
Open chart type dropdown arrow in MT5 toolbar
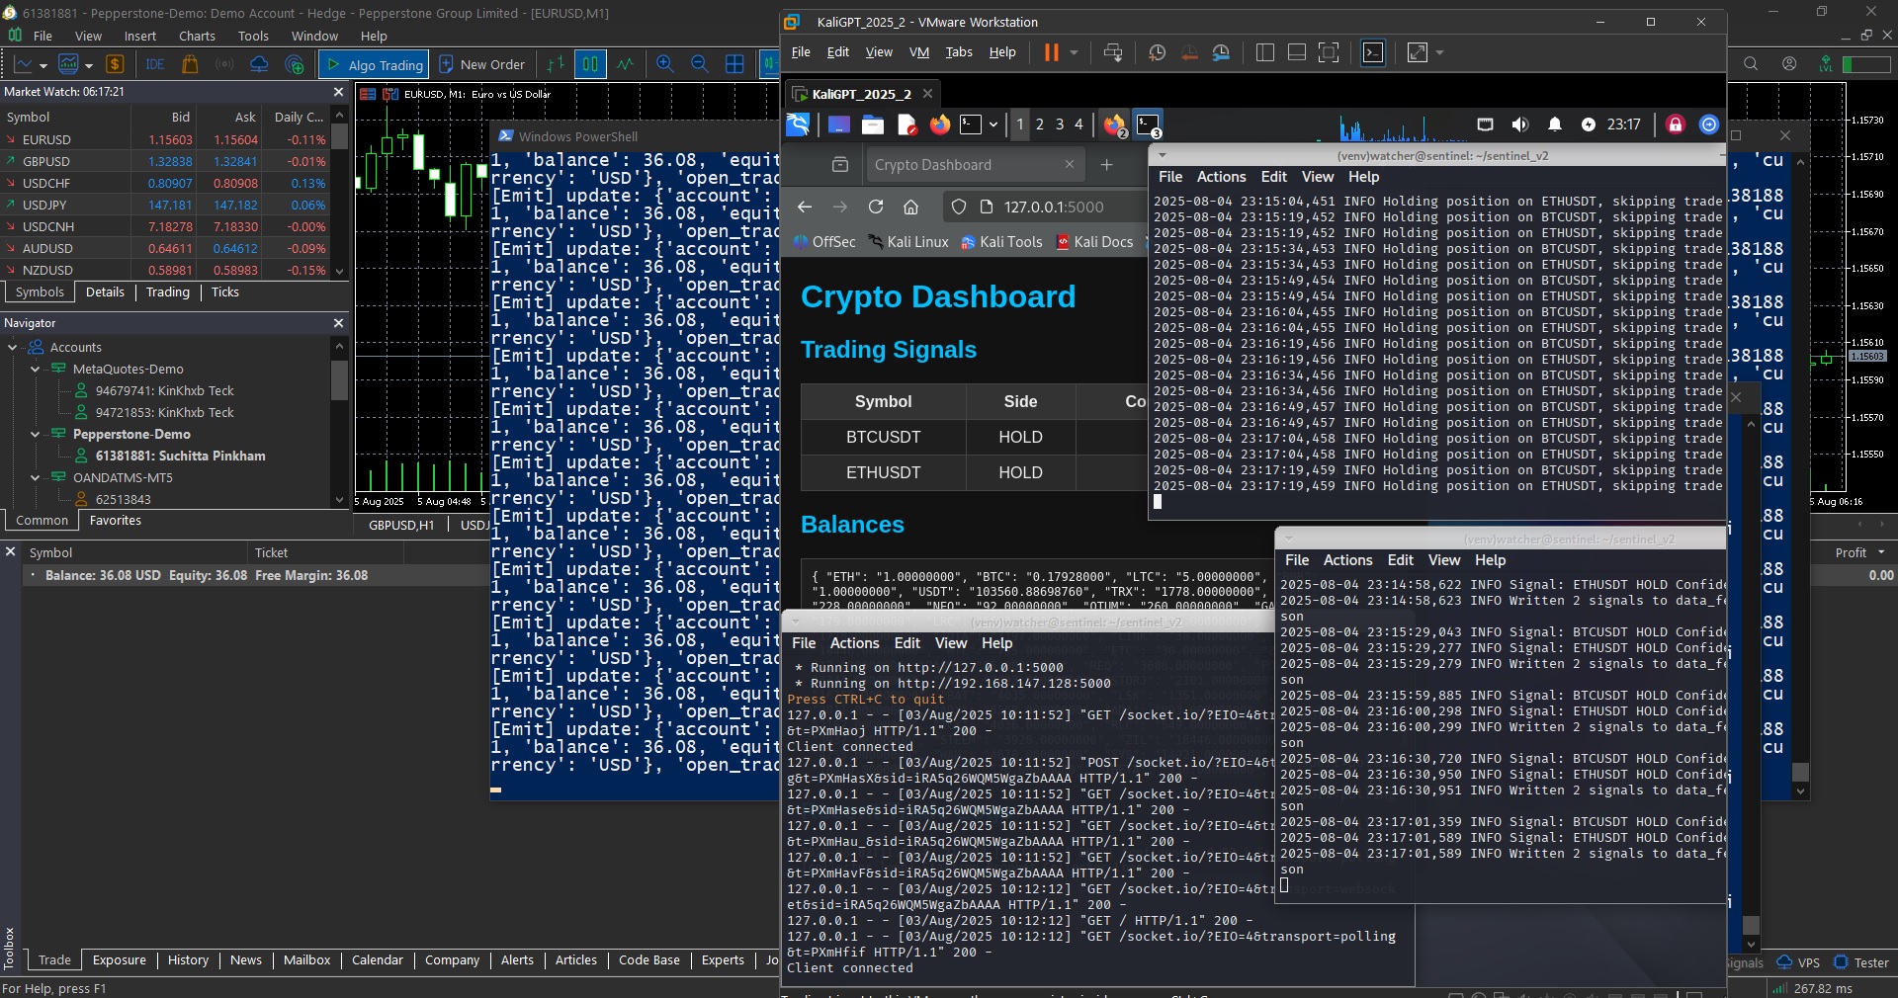43,65
